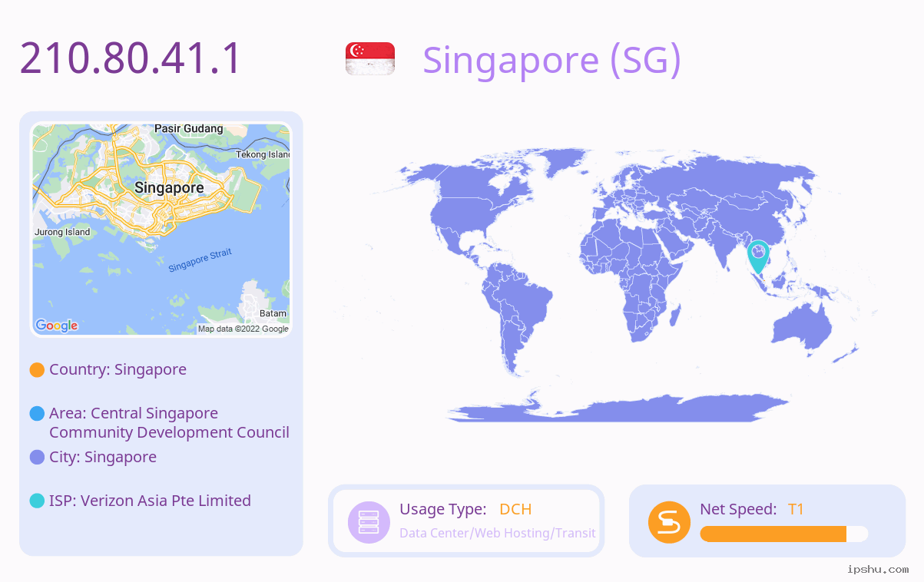Click the Singapore flag icon
Screen dimensions: 924x582
[x=370, y=59]
